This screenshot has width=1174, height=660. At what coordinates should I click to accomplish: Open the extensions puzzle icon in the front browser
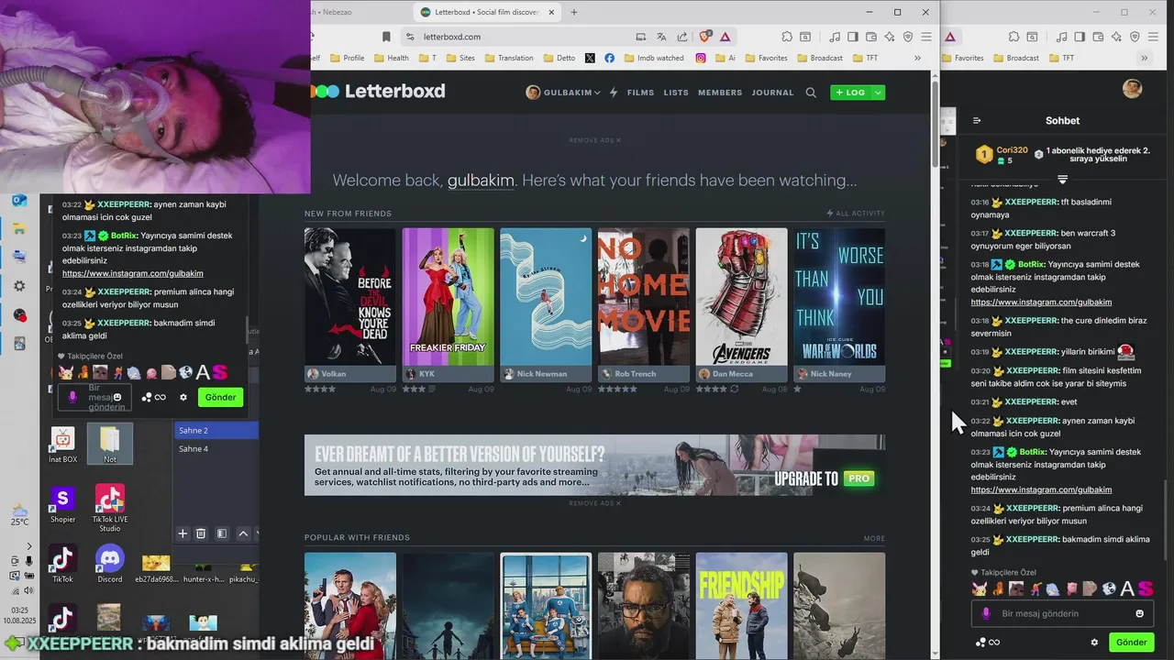pyautogui.click(x=787, y=37)
